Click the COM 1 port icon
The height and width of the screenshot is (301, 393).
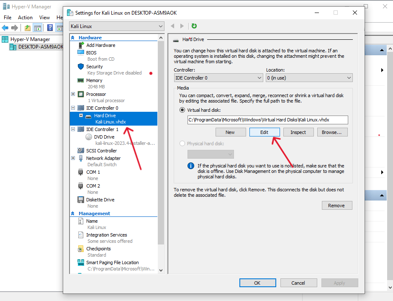point(80,172)
